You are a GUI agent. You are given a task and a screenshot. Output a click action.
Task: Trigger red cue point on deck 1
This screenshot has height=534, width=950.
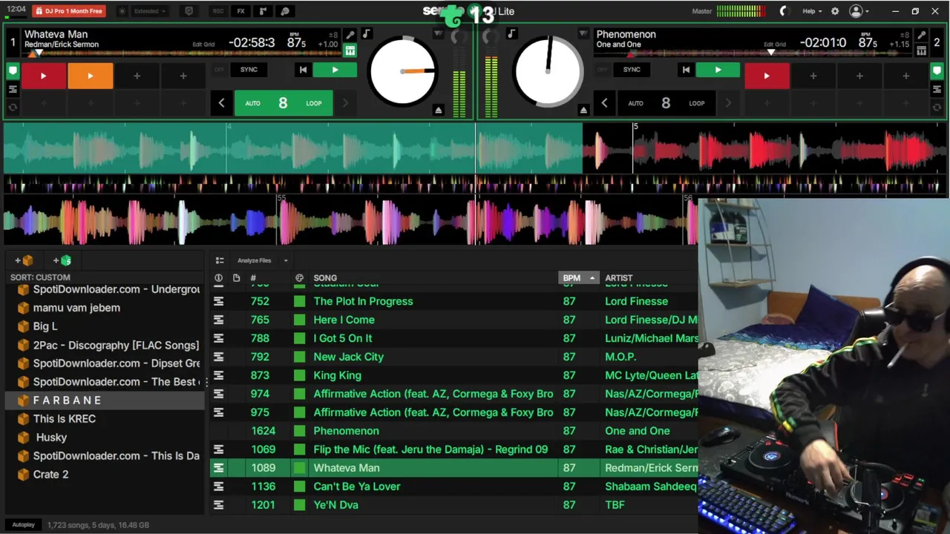43,76
